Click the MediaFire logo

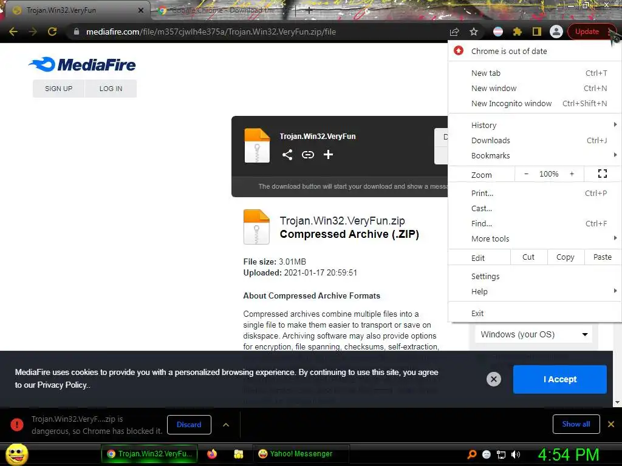(x=82, y=64)
